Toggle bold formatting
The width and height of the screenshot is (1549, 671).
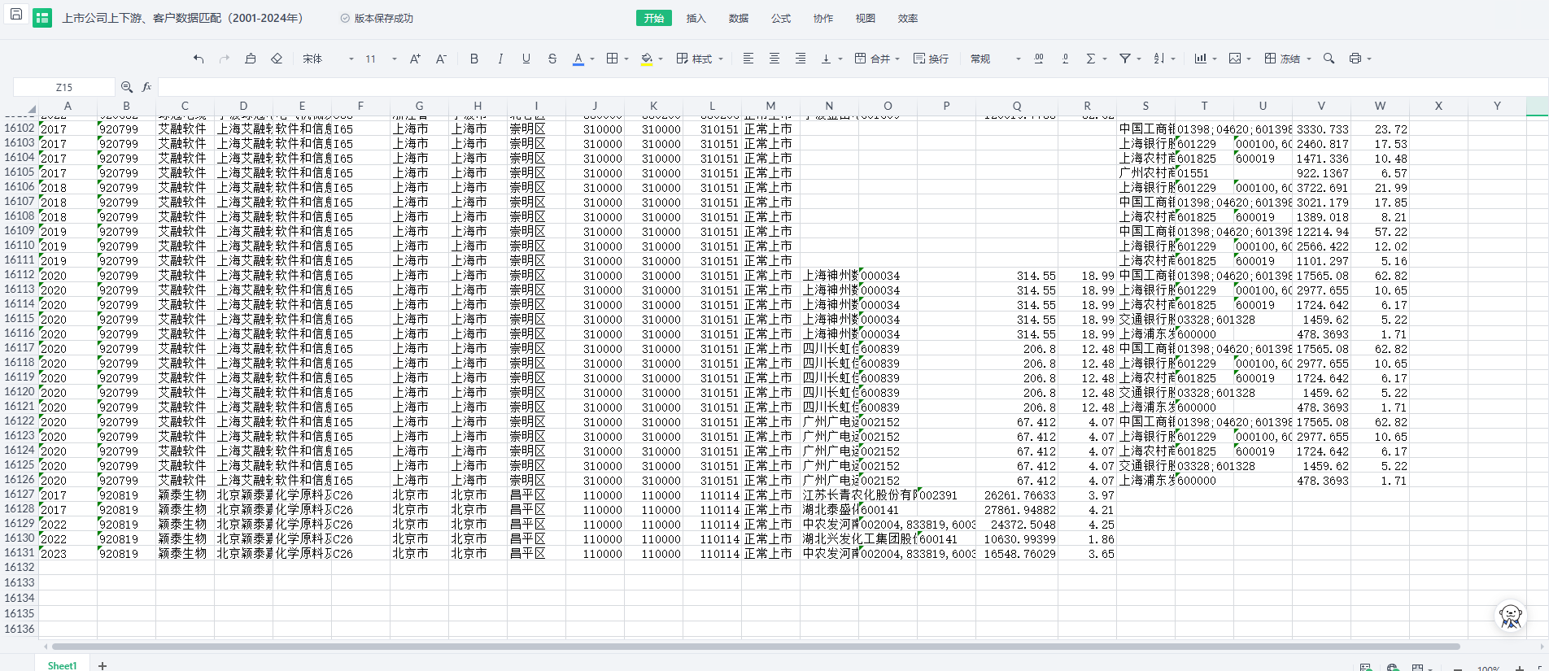pos(474,59)
